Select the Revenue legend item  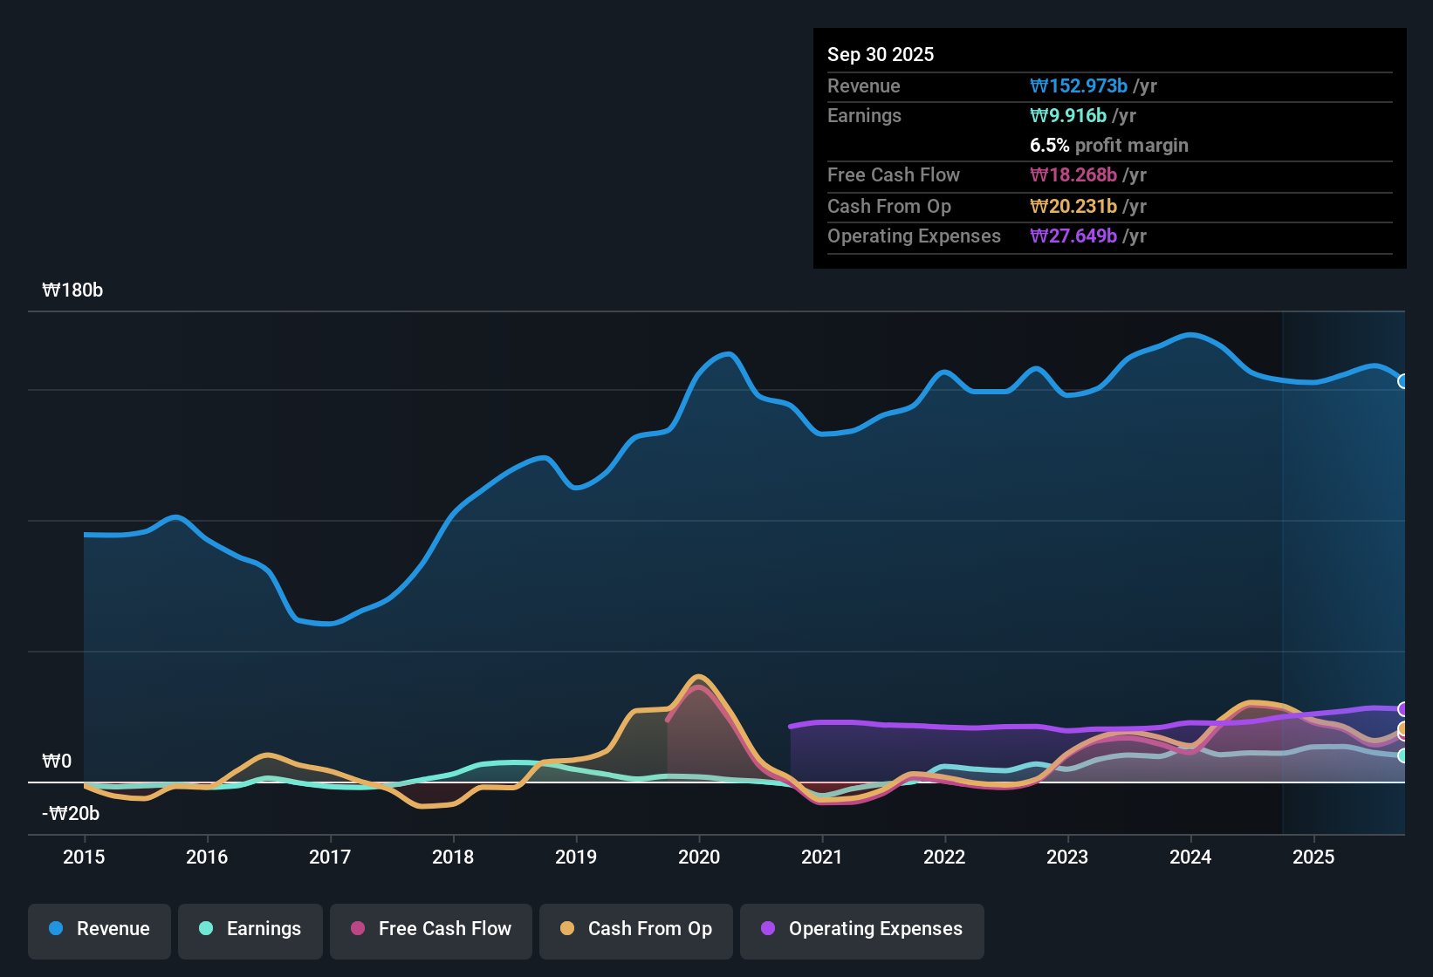pyautogui.click(x=99, y=929)
